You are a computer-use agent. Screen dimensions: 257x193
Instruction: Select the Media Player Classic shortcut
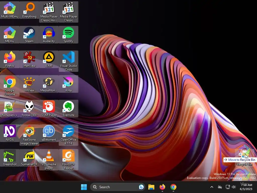point(69,12)
